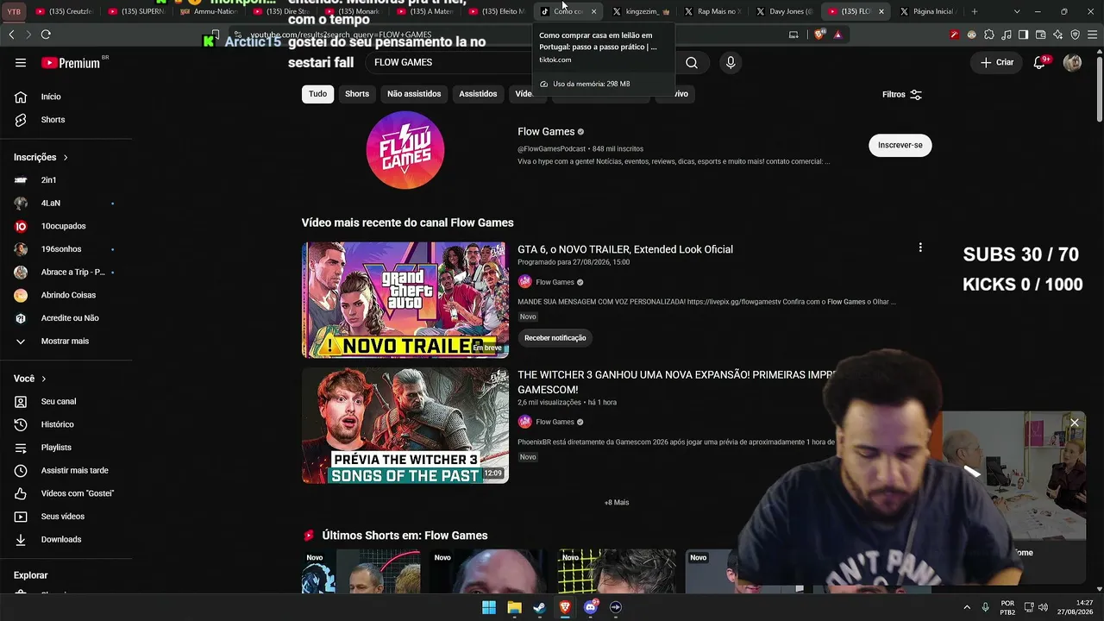This screenshot has width=1104, height=621.
Task: Expand the Você section chevron
Action: (44, 379)
